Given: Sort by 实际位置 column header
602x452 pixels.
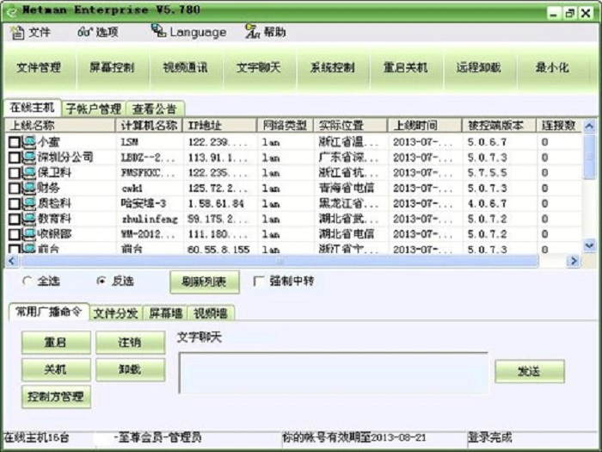Looking at the screenshot, I should click(351, 126).
